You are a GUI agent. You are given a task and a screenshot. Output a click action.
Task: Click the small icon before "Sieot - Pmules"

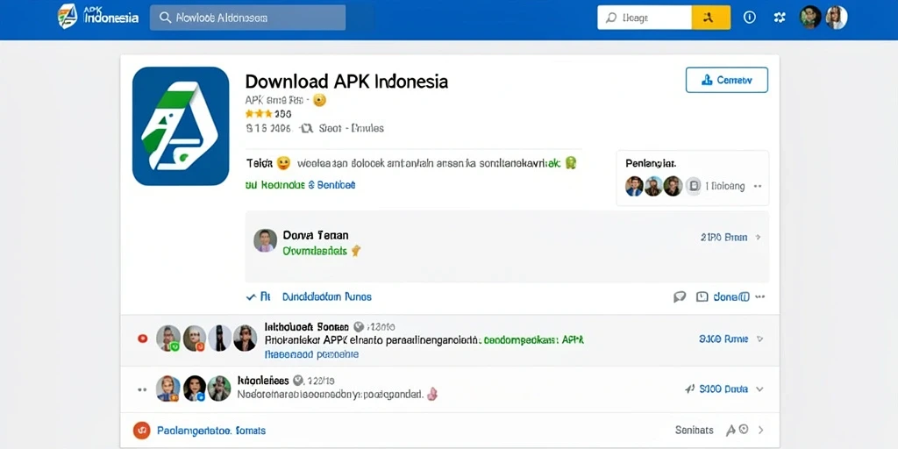(306, 128)
